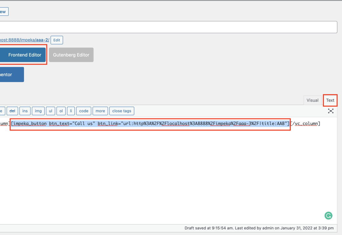Open the Grammarly badge in the editor
The height and width of the screenshot is (235, 342).
[x=328, y=216]
